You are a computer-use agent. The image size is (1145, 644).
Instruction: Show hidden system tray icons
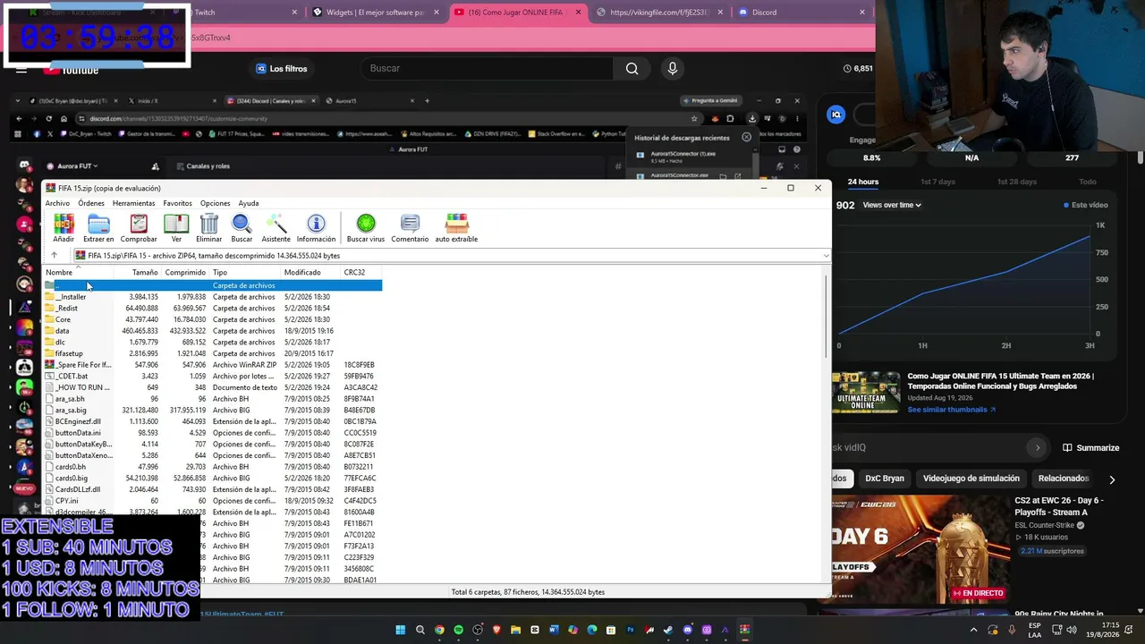[x=973, y=630]
